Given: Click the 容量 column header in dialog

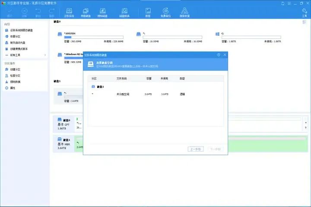Looking at the screenshot, I should pos(149,78).
